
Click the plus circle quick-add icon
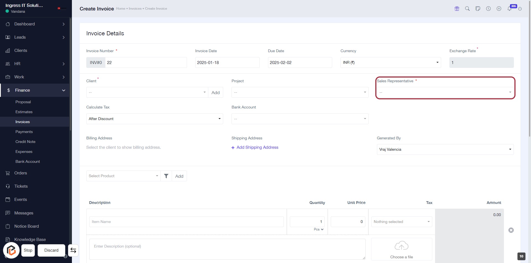(499, 9)
